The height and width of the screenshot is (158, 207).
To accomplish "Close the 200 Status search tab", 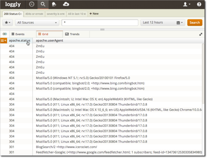I will point(21,14).
